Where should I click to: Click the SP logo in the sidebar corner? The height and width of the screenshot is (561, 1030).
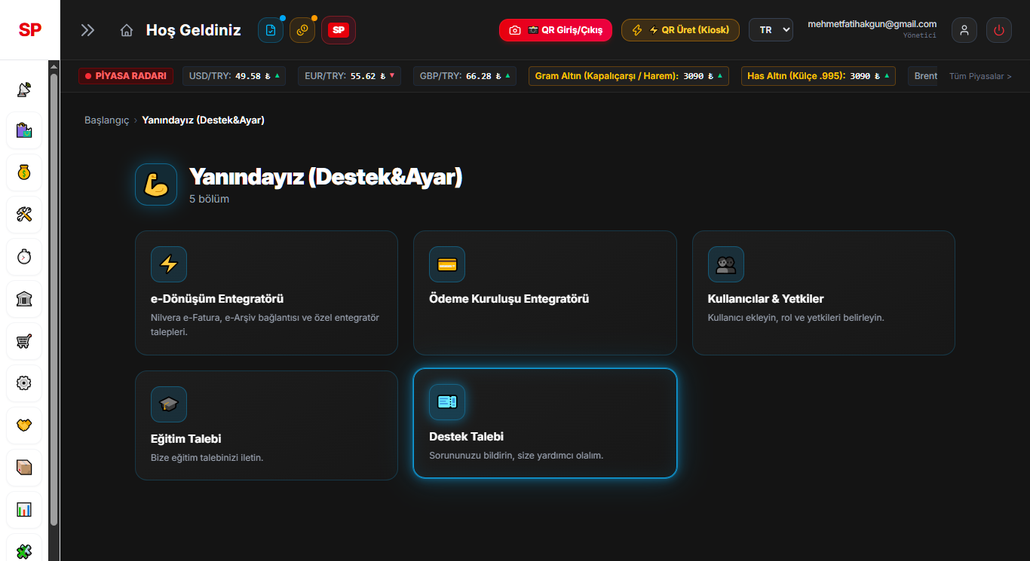click(30, 30)
